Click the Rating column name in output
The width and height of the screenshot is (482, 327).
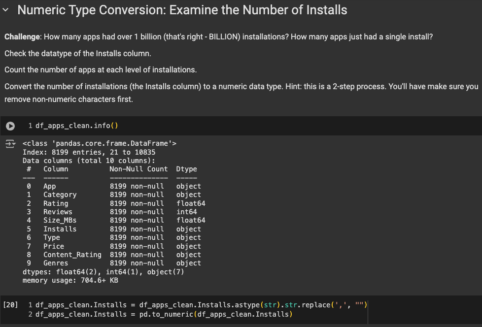(56, 203)
